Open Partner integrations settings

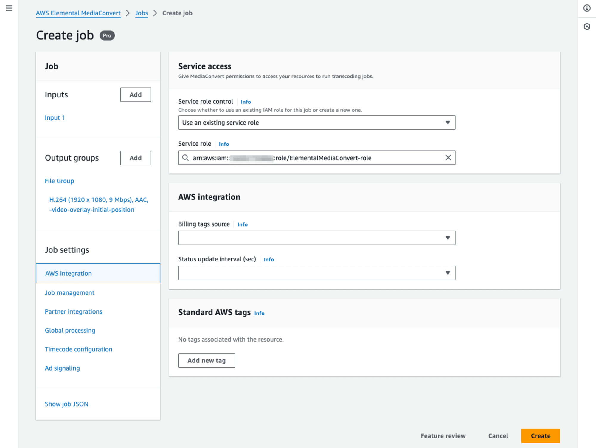[73, 311]
